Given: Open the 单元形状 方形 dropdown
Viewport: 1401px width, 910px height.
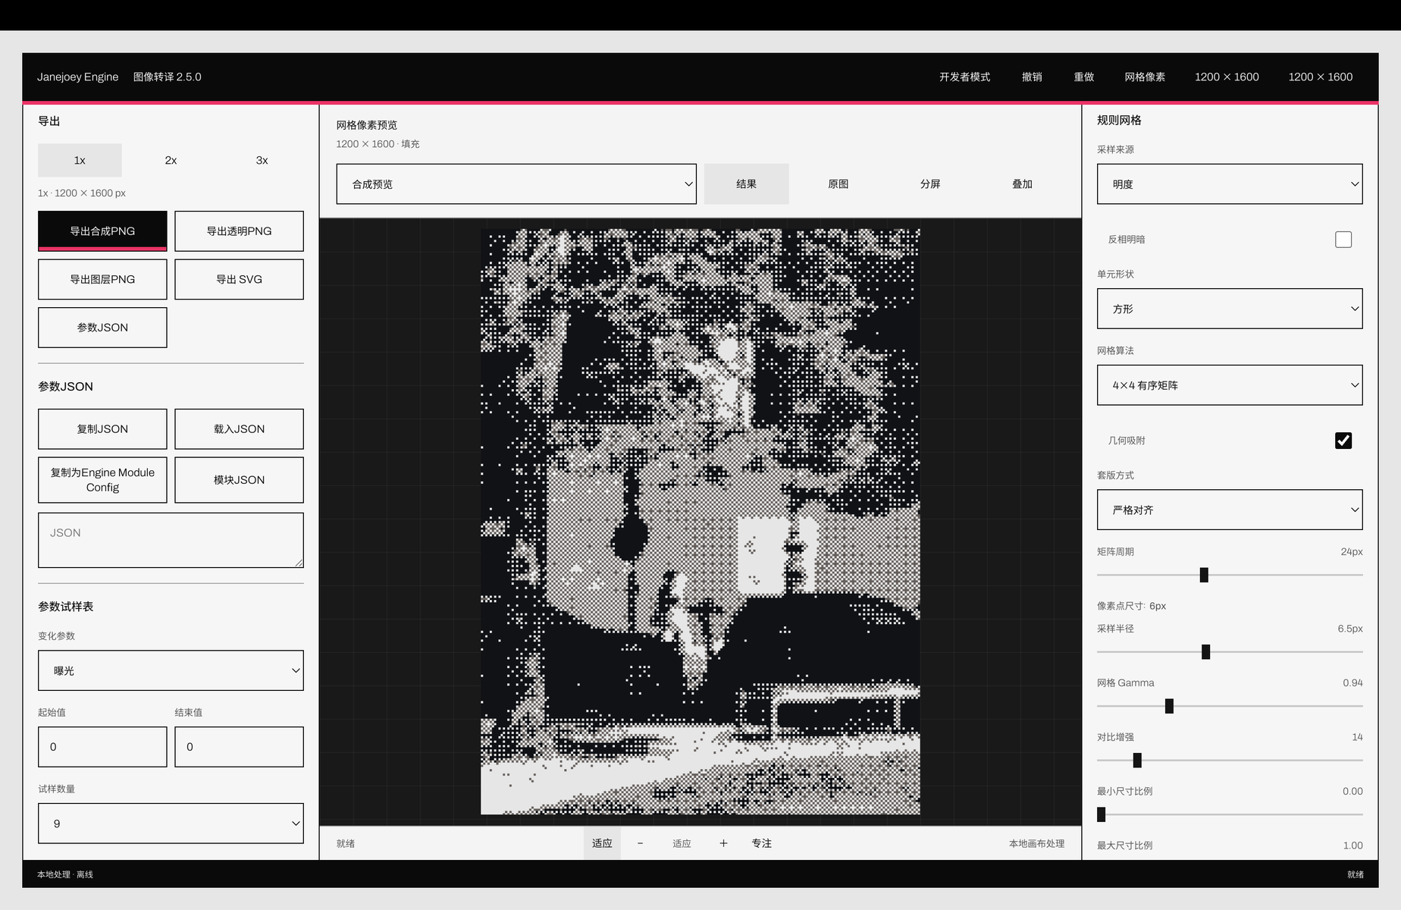Looking at the screenshot, I should click(1230, 309).
